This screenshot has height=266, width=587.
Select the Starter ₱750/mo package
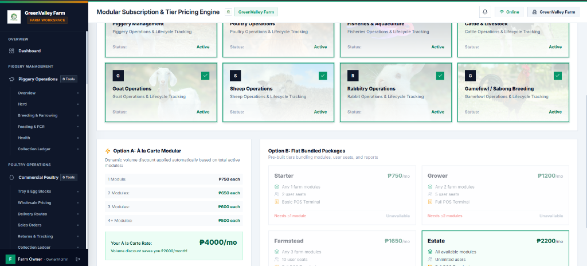click(x=342, y=195)
